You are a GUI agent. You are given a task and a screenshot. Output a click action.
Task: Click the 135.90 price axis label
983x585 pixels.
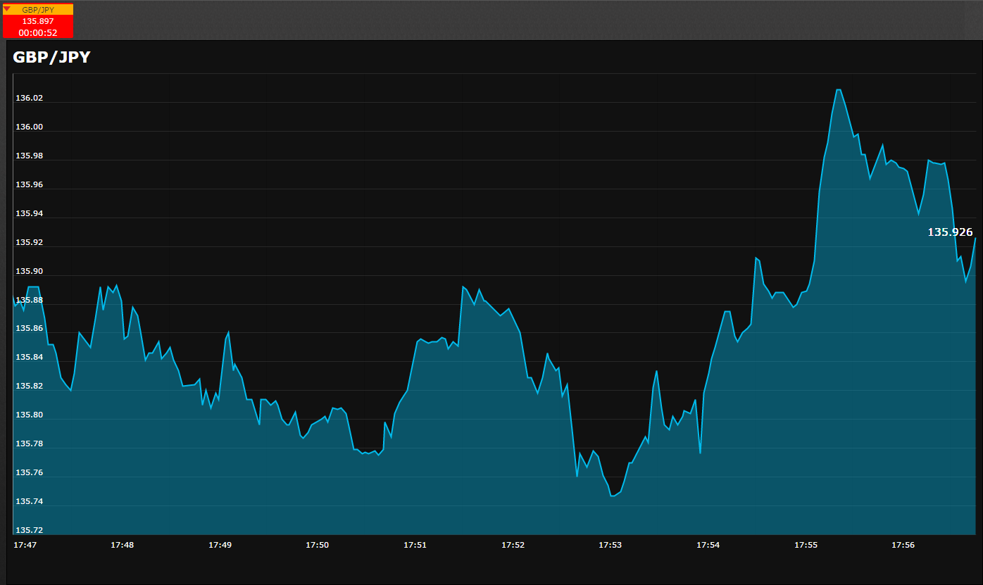point(29,271)
